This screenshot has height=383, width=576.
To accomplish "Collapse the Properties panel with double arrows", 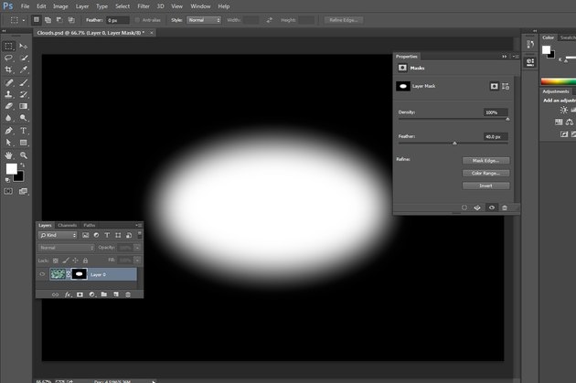I will [x=505, y=56].
